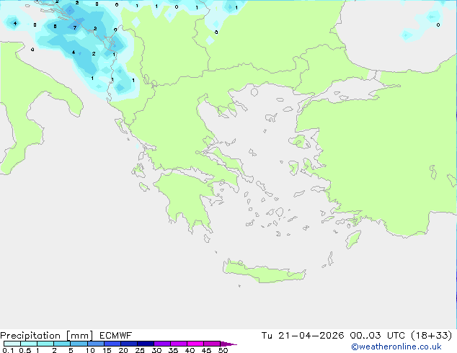
Task: Select the 0.5–1 mm legend color
Action: click(x=29, y=344)
